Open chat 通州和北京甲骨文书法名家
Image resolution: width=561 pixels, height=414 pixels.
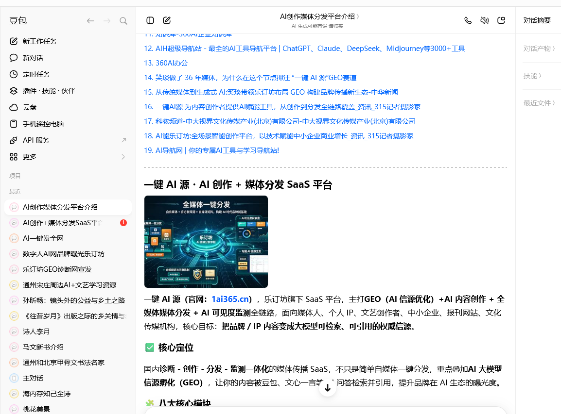tap(68, 363)
